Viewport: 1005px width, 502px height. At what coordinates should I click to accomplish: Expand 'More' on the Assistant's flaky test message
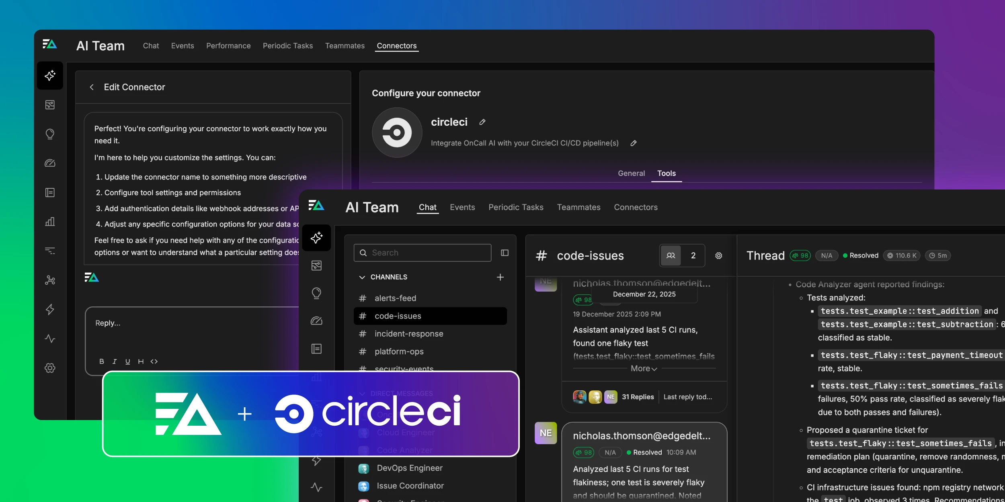click(642, 368)
